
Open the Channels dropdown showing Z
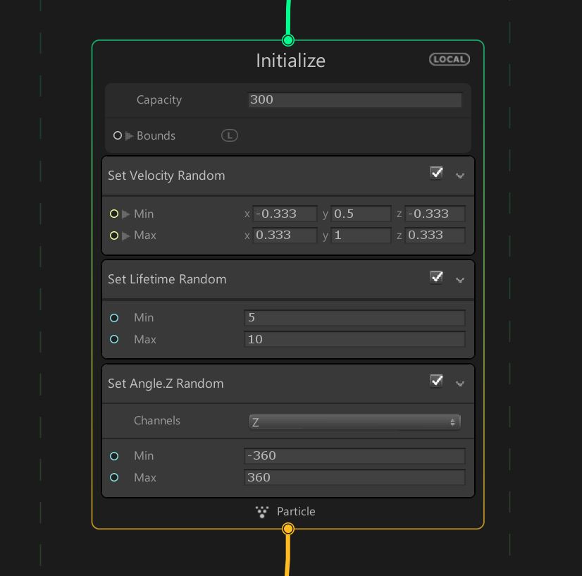354,422
